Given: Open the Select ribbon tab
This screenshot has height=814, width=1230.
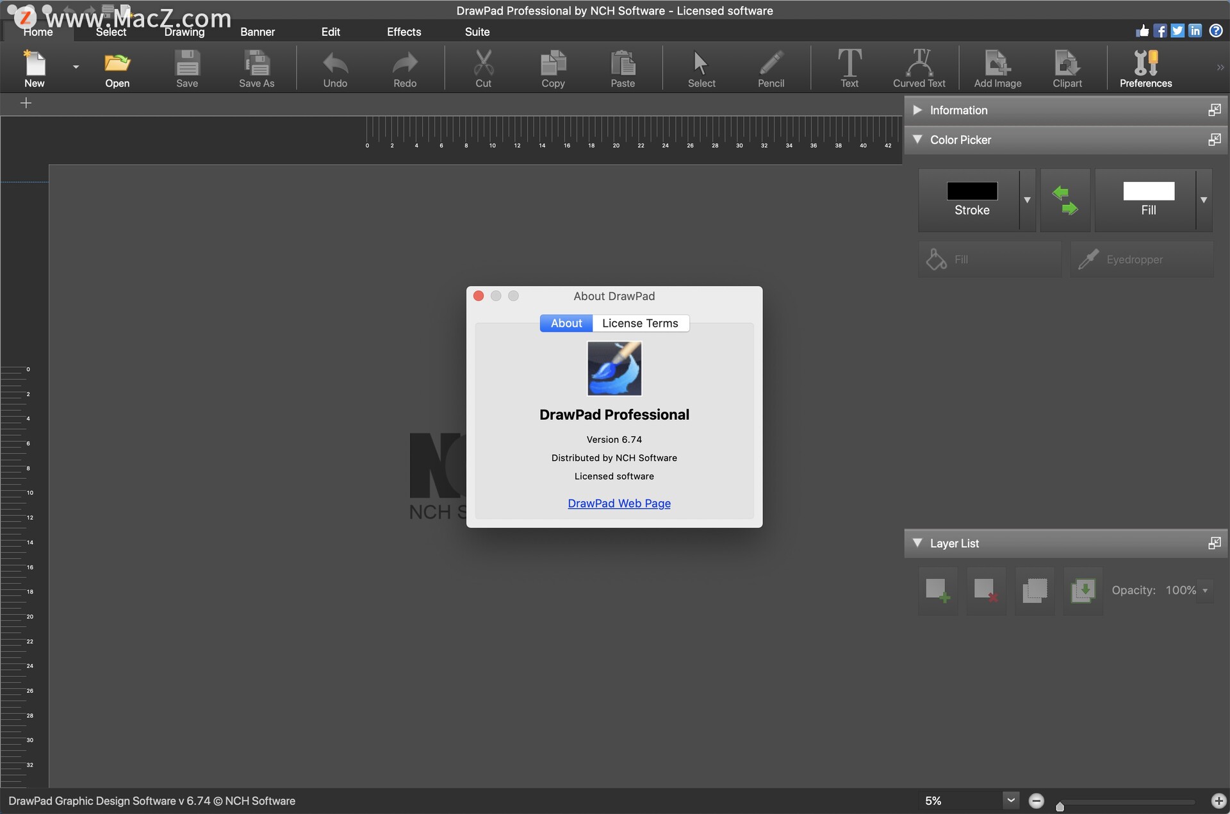Looking at the screenshot, I should [x=111, y=32].
